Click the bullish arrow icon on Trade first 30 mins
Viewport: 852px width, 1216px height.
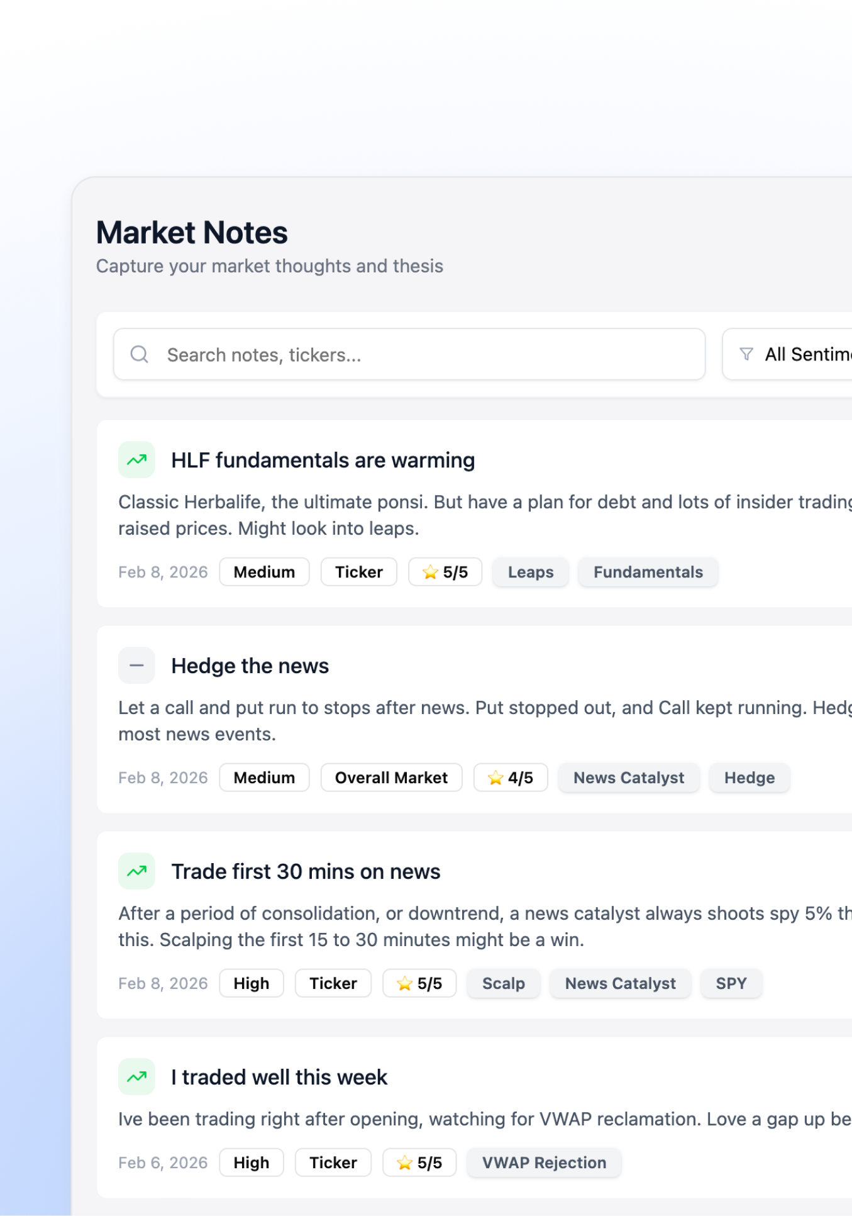tap(136, 871)
